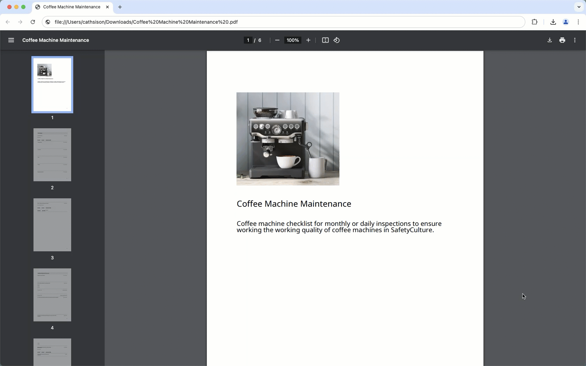
Task: Close the Coffee Machine Maintenance tab
Action: click(x=107, y=7)
